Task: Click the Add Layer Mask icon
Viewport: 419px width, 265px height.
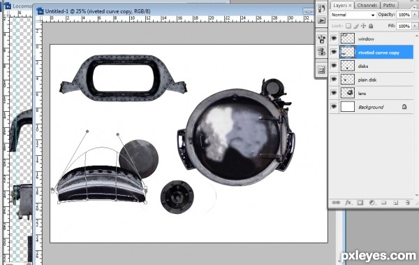Action: [360, 203]
